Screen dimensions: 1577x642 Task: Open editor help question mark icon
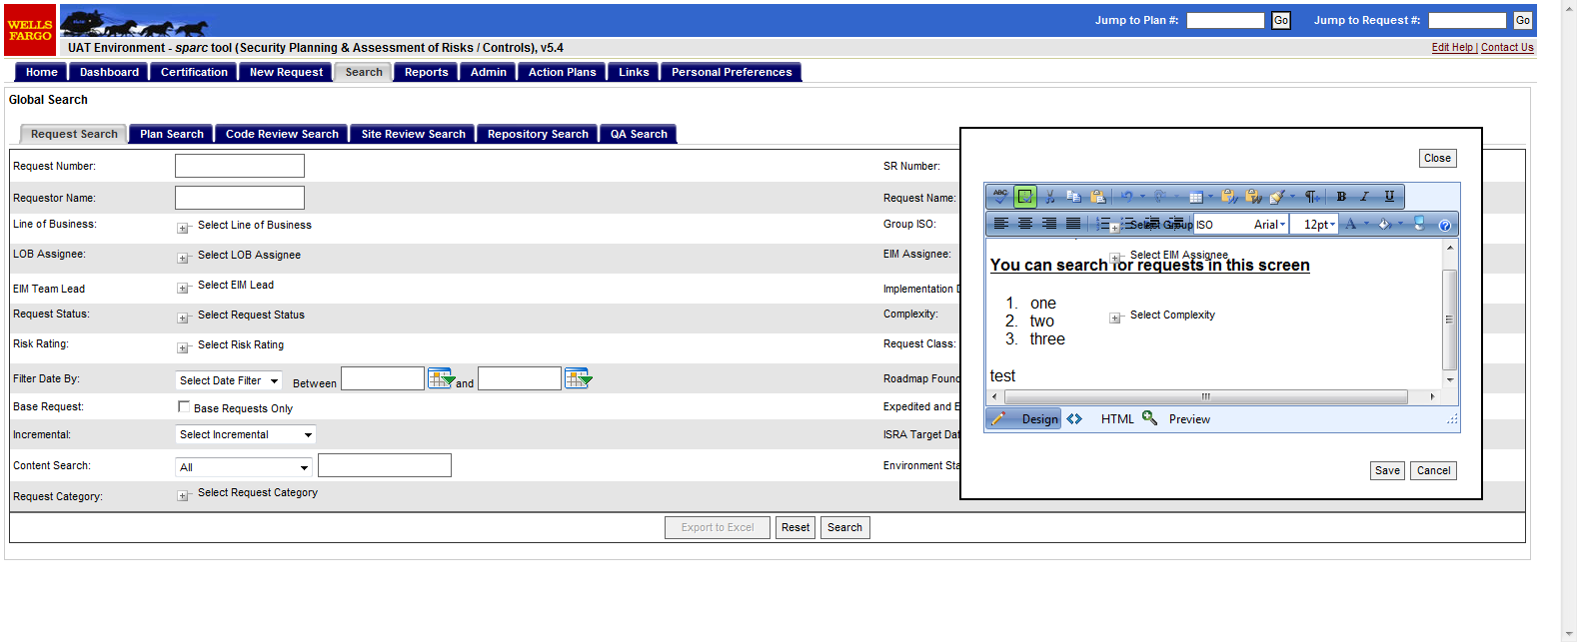point(1445,226)
